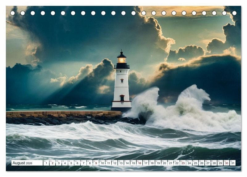Select date 30 in calendar strip
247x177 pixels.
click(x=226, y=163)
